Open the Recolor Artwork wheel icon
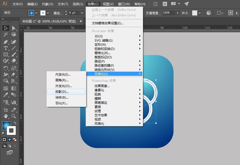 (x=209, y=13)
